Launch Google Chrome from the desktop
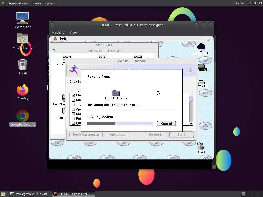 click(x=23, y=118)
